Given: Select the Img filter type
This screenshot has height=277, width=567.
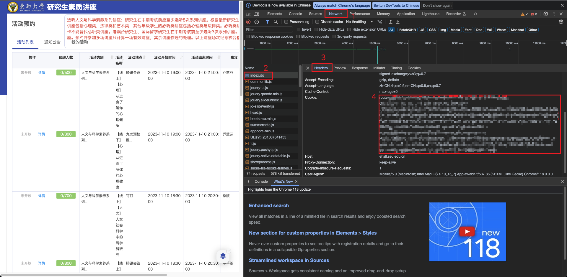Looking at the screenshot, I should click(443, 30).
